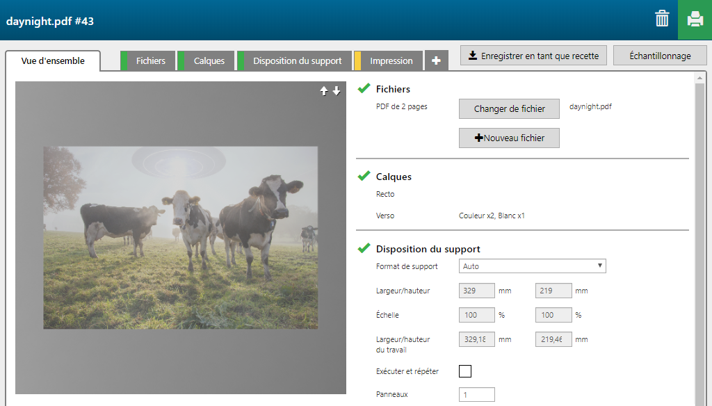
Task: Click the vertical scrollbar up arrow
Action: click(x=699, y=78)
